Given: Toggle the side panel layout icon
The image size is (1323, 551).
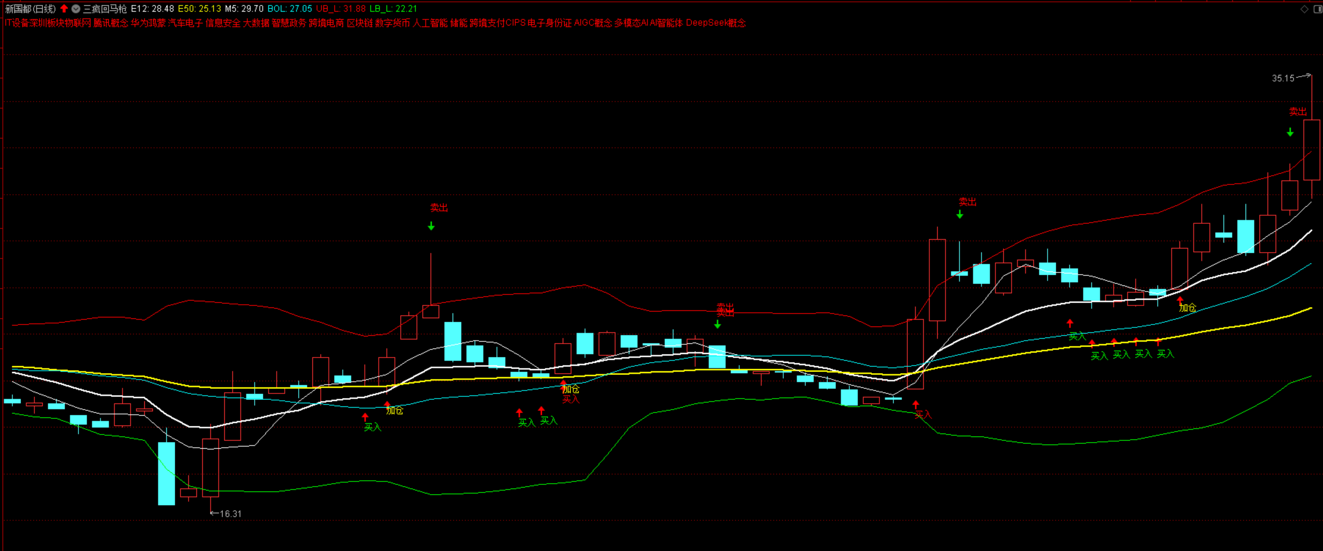Looking at the screenshot, I should [x=1317, y=9].
